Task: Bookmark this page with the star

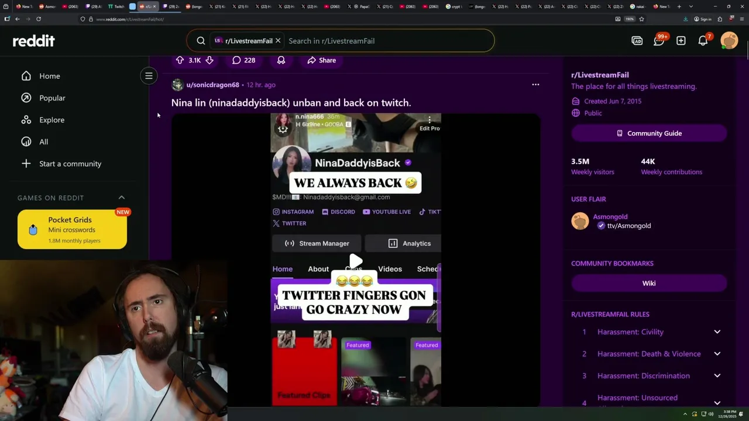Action: coord(641,19)
